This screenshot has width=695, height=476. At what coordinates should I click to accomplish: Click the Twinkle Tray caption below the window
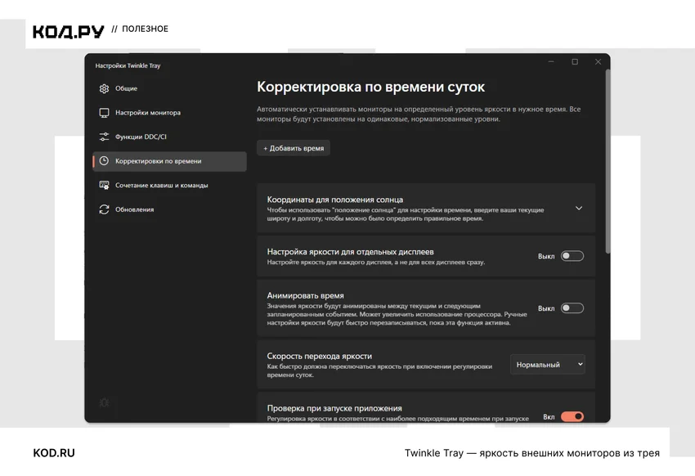532,453
